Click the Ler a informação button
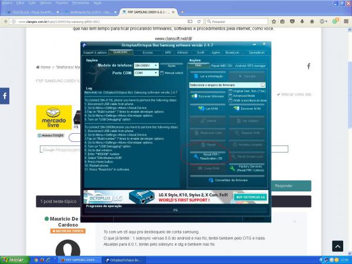This screenshot has width=352, height=264. point(208,76)
